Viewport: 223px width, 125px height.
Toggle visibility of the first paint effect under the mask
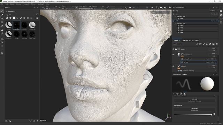coord(182,59)
